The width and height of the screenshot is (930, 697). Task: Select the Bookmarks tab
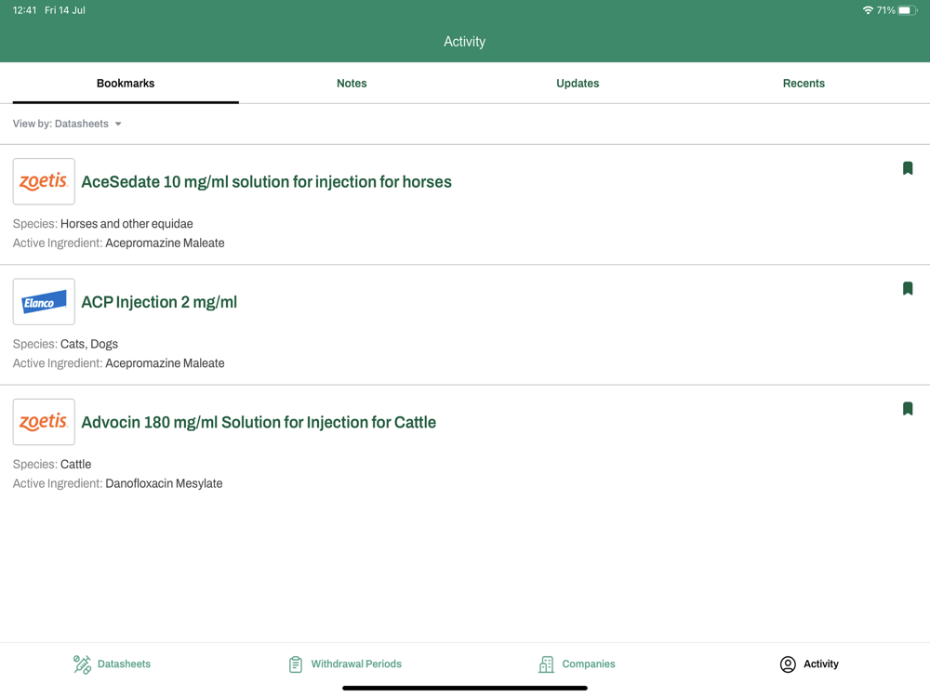pos(126,84)
